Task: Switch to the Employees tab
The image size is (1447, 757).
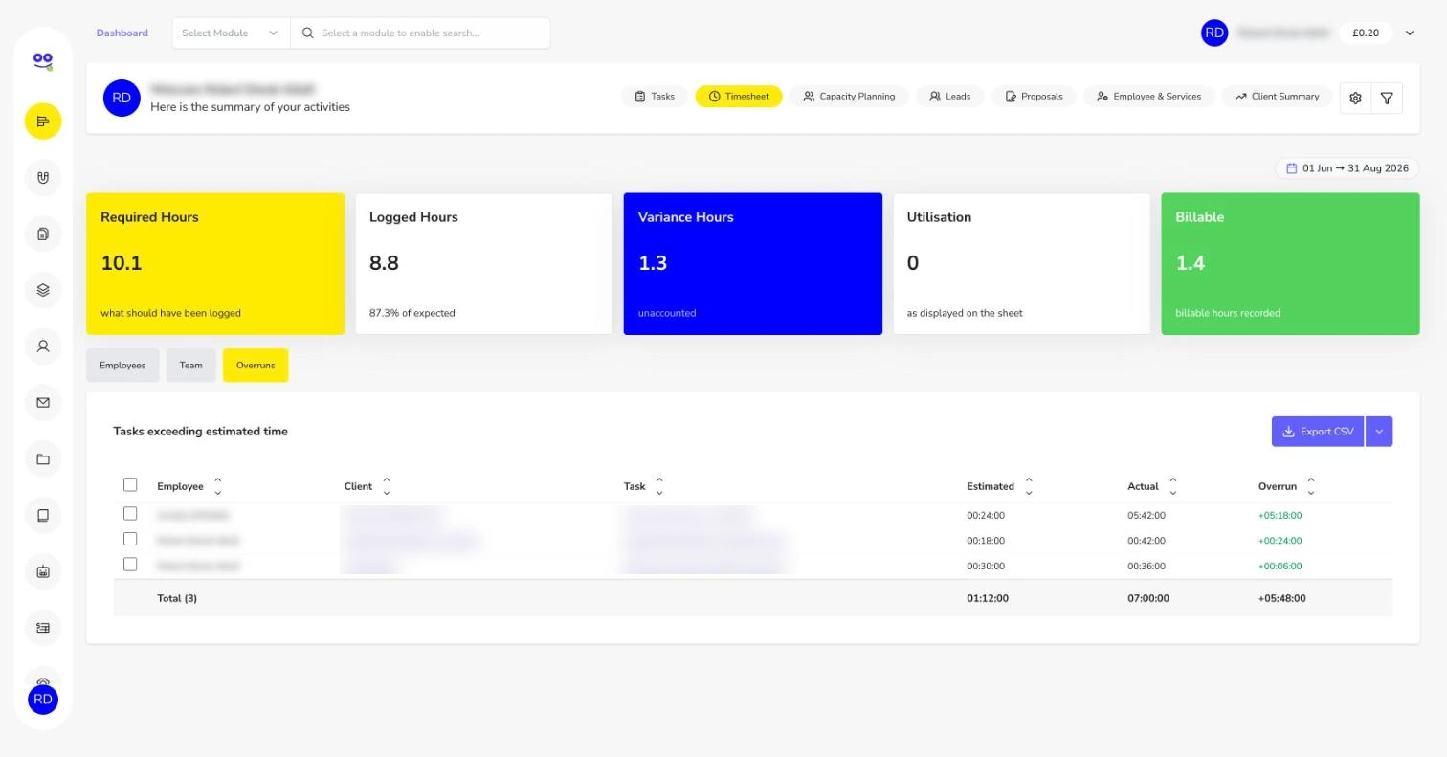Action: tap(122, 366)
